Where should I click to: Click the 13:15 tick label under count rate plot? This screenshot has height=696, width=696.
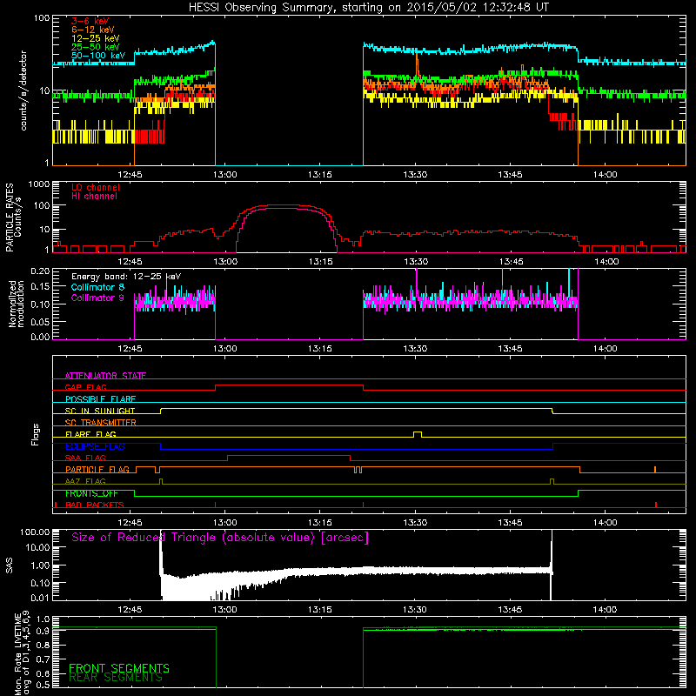coord(319,175)
